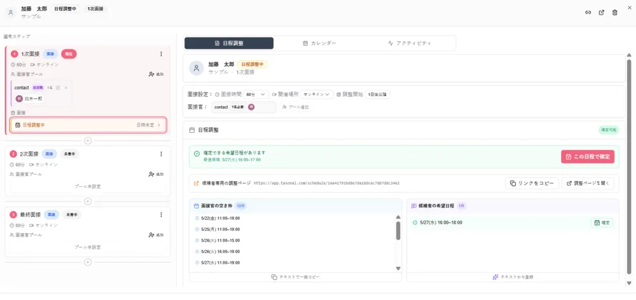
Task: Click the 面接官の空き枠 heading
Action: [217, 205]
